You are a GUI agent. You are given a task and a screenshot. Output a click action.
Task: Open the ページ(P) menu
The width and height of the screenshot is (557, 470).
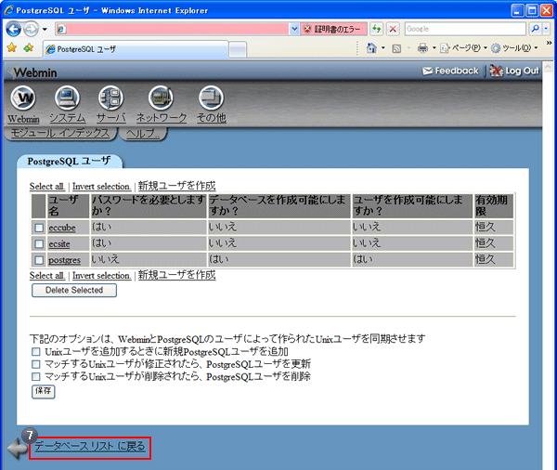pyautogui.click(x=463, y=47)
